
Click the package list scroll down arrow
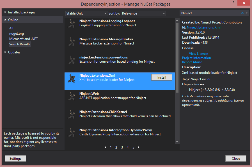coord(177,142)
